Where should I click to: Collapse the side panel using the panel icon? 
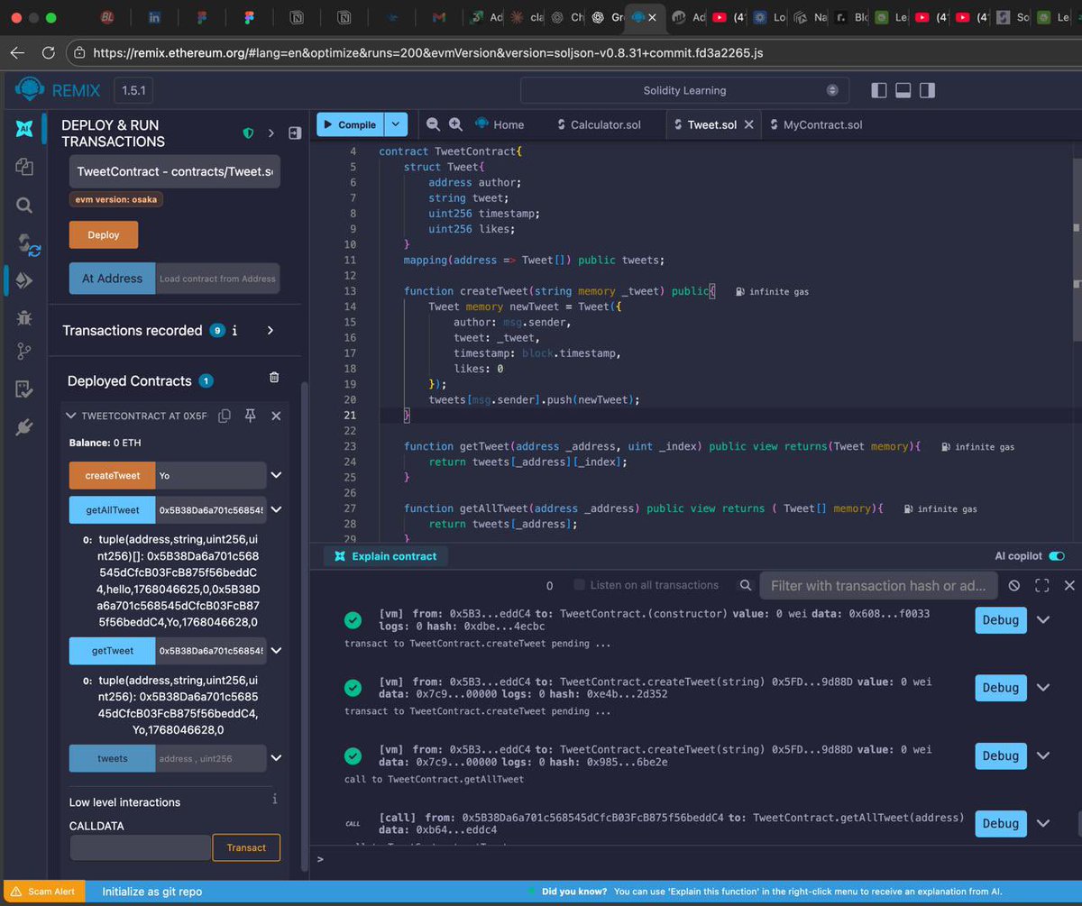[x=294, y=133]
